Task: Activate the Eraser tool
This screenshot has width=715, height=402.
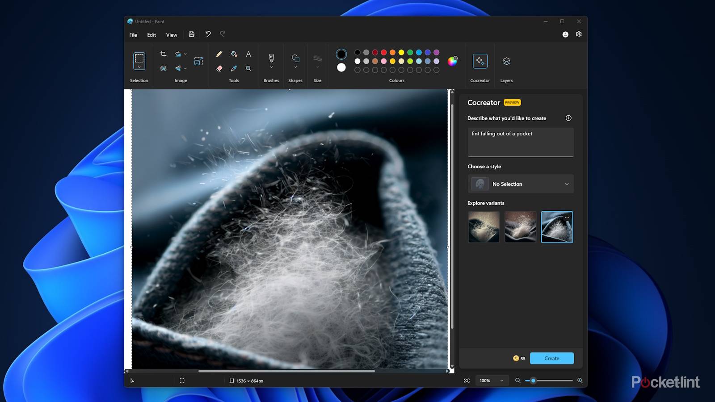Action: click(x=219, y=68)
